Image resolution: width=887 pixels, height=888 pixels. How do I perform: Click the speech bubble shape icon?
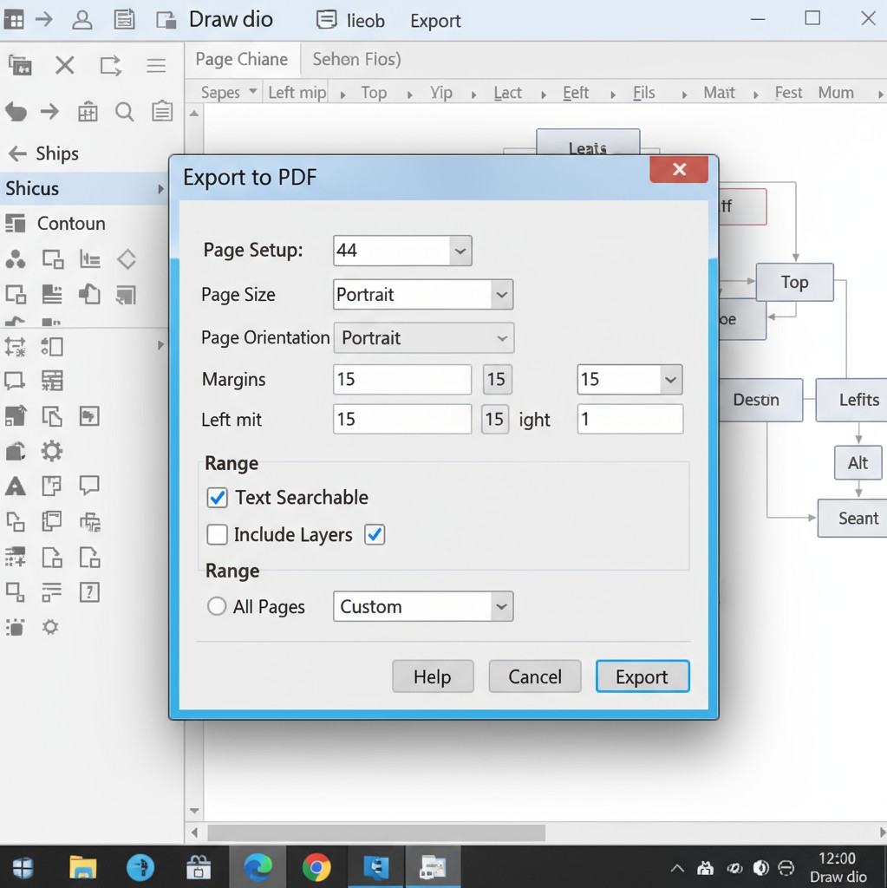89,486
